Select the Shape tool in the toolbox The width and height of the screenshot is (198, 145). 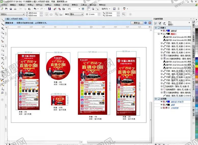point(2,24)
